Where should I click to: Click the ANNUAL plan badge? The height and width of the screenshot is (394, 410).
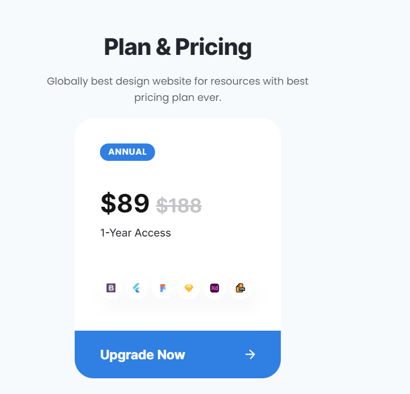(x=127, y=152)
